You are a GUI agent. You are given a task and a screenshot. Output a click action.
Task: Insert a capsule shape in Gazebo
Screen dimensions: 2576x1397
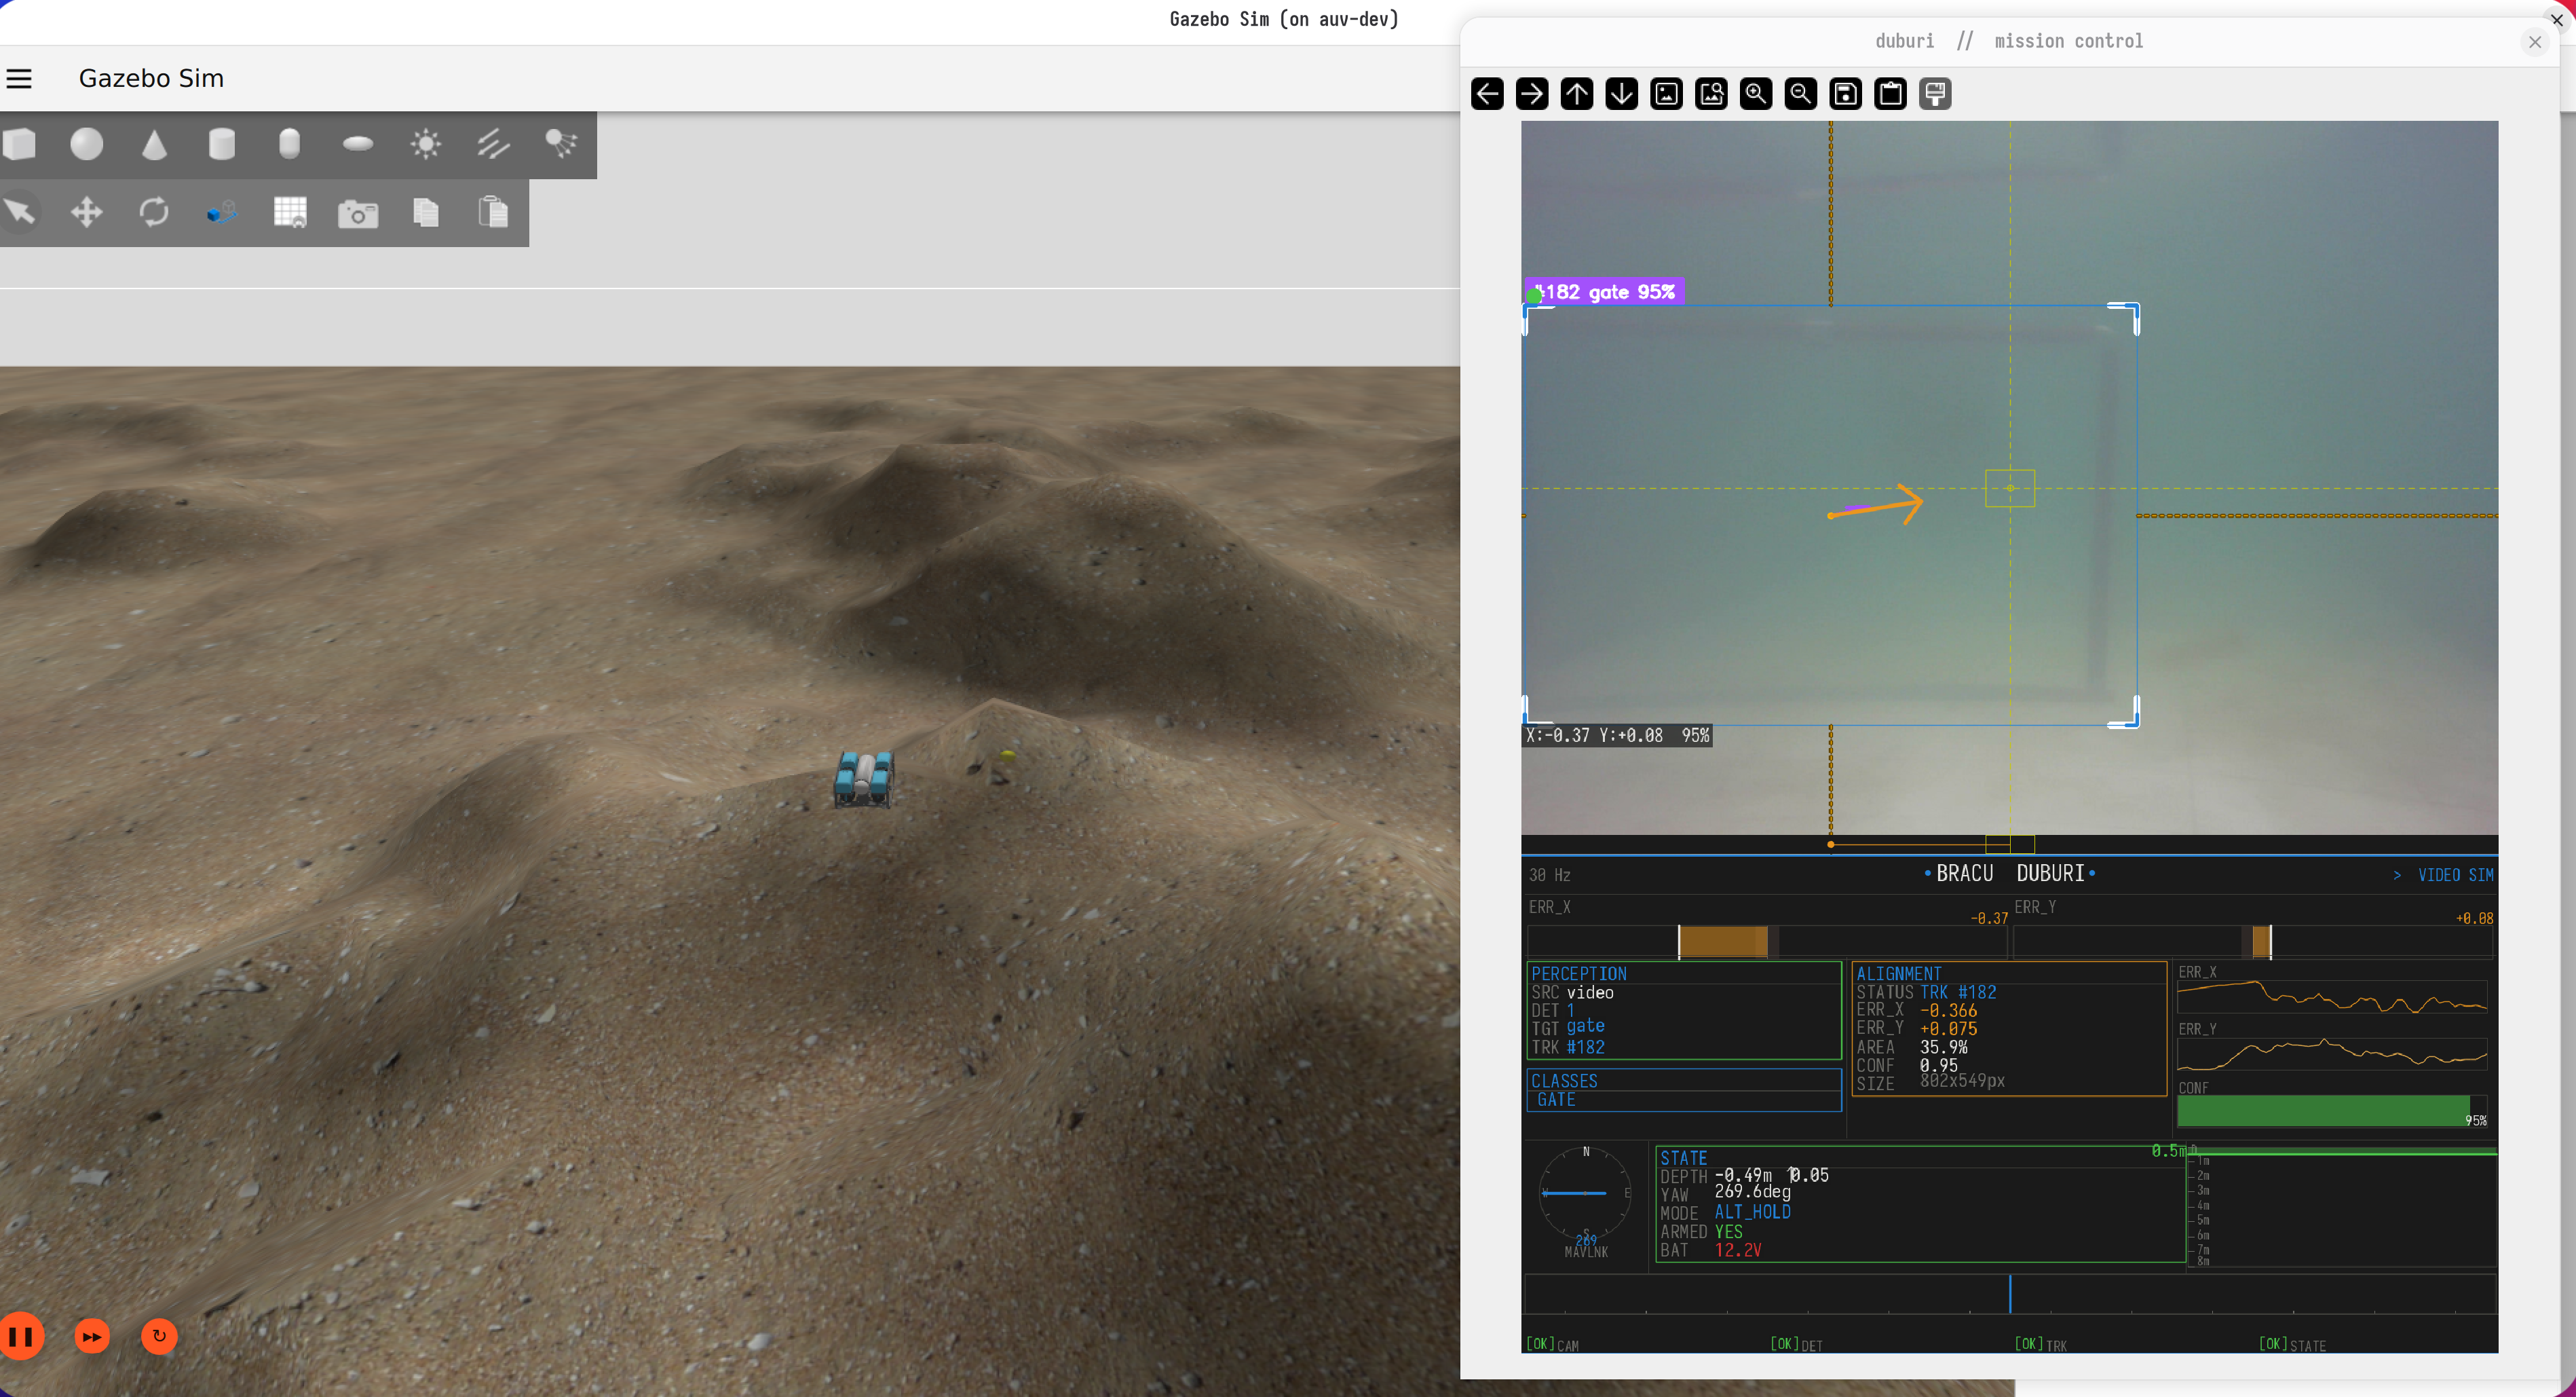(289, 144)
